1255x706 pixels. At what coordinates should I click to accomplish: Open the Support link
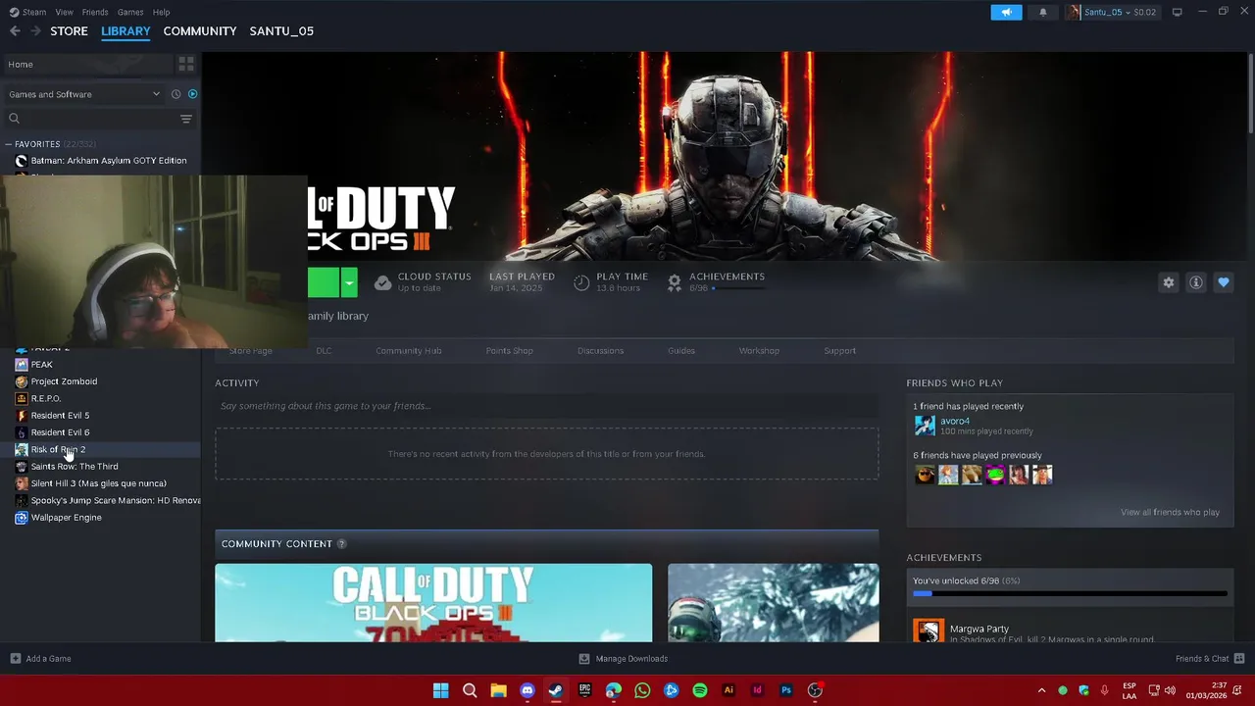(x=839, y=350)
